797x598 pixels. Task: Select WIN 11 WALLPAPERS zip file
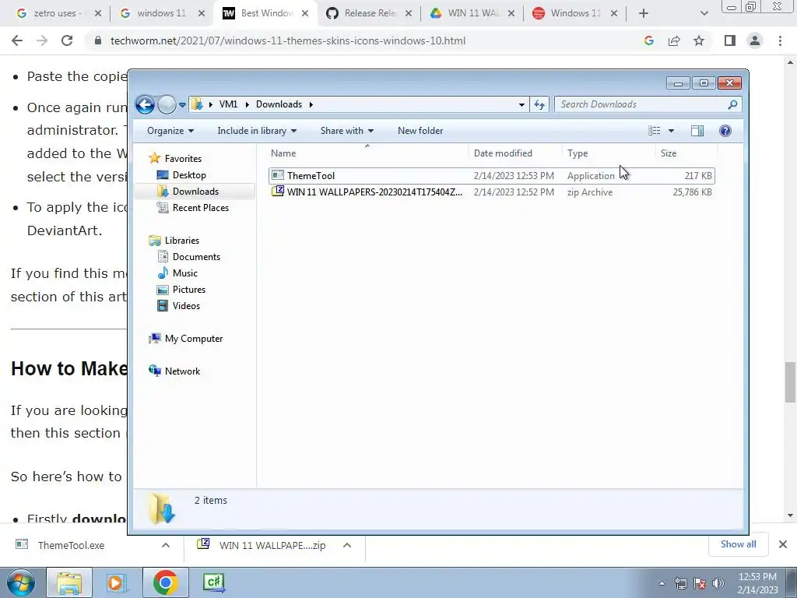pos(492,192)
